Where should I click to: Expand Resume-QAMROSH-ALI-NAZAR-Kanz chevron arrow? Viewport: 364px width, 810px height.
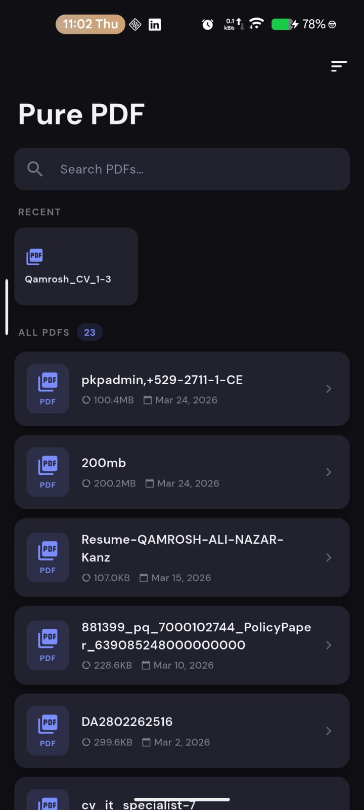(x=329, y=557)
